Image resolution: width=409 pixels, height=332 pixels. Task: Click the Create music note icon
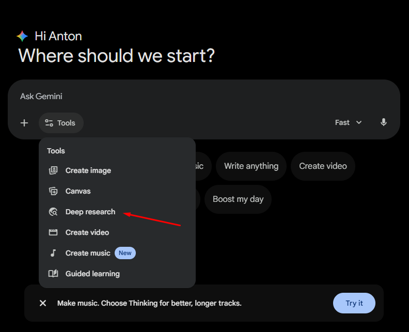[53, 253]
